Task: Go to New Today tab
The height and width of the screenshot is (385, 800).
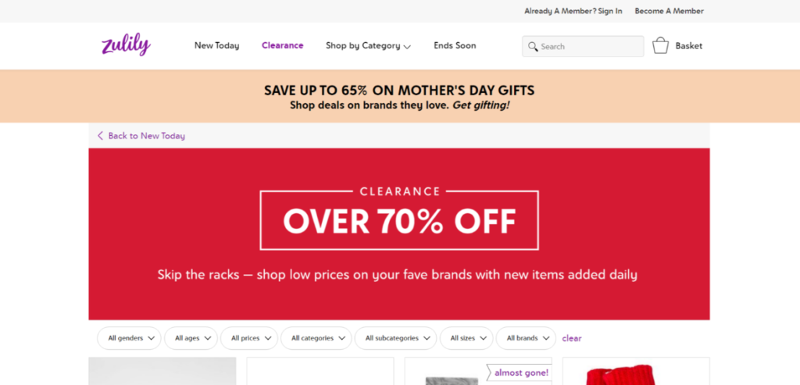Action: [216, 46]
